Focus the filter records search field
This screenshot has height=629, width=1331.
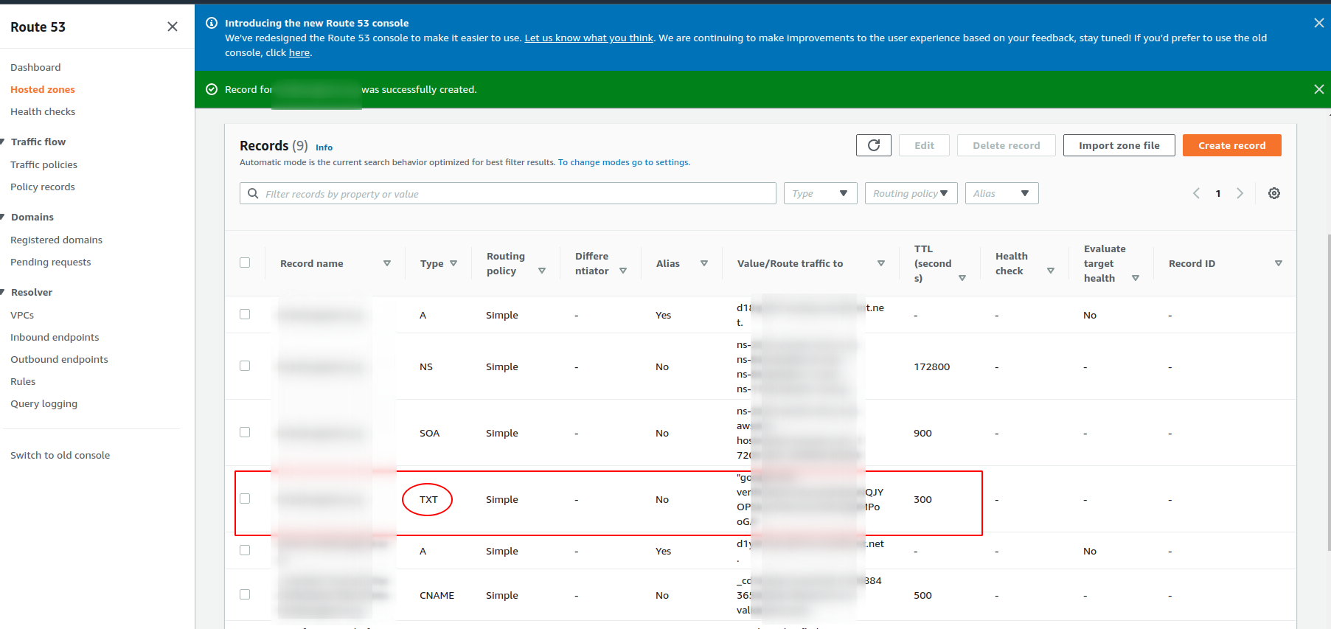[x=507, y=193]
